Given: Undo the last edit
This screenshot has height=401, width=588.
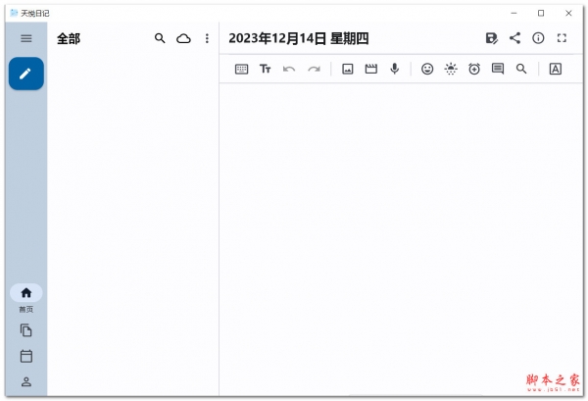Looking at the screenshot, I should [289, 69].
